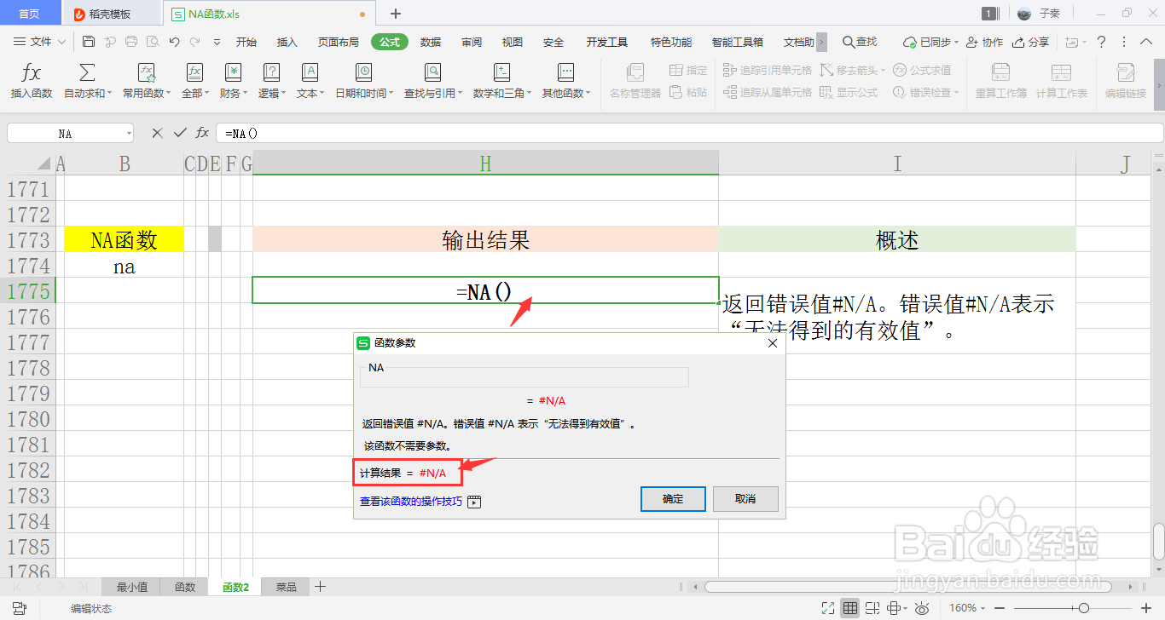The image size is (1165, 620).
Task: Switch to the 数据 (Data) ribbon tab
Action: [431, 40]
